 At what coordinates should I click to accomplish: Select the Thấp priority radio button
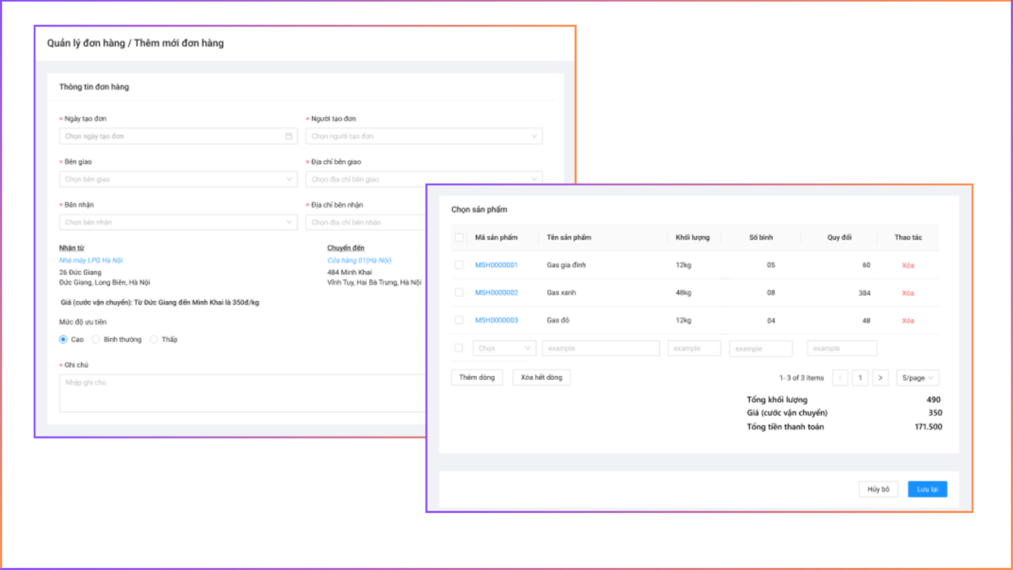[x=153, y=339]
